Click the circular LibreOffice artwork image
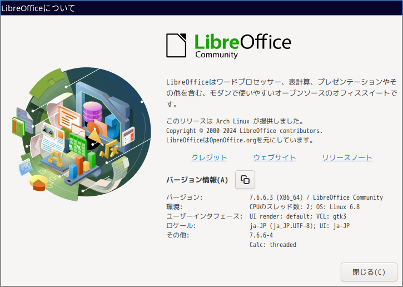The height and width of the screenshot is (287, 403). tap(82, 135)
